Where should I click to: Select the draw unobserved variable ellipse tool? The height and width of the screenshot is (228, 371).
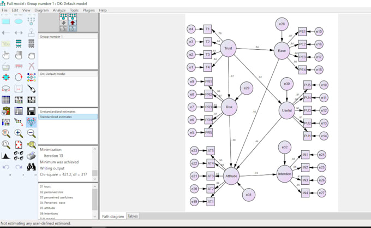pyautogui.click(x=19, y=21)
